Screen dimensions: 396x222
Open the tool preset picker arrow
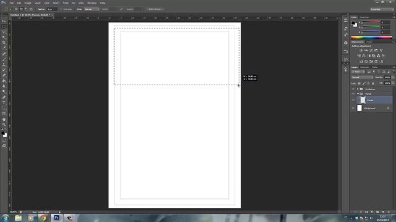coord(11,9)
